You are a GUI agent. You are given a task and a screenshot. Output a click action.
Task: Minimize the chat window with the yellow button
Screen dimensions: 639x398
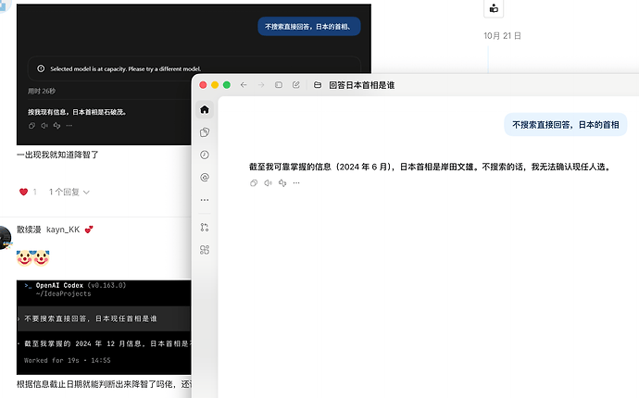(215, 85)
